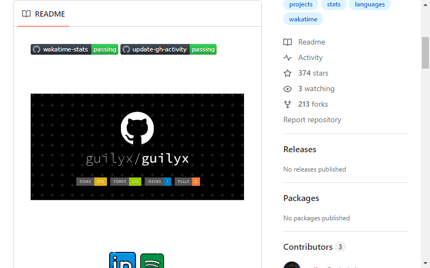Open the Activity sidebar link
The height and width of the screenshot is (268, 430).
click(310, 58)
